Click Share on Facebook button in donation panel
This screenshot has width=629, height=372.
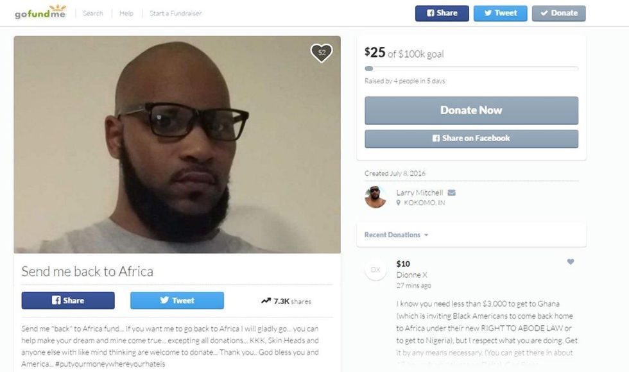tap(471, 139)
